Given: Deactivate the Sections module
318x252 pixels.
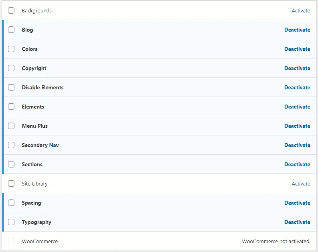Looking at the screenshot, I should 297,164.
